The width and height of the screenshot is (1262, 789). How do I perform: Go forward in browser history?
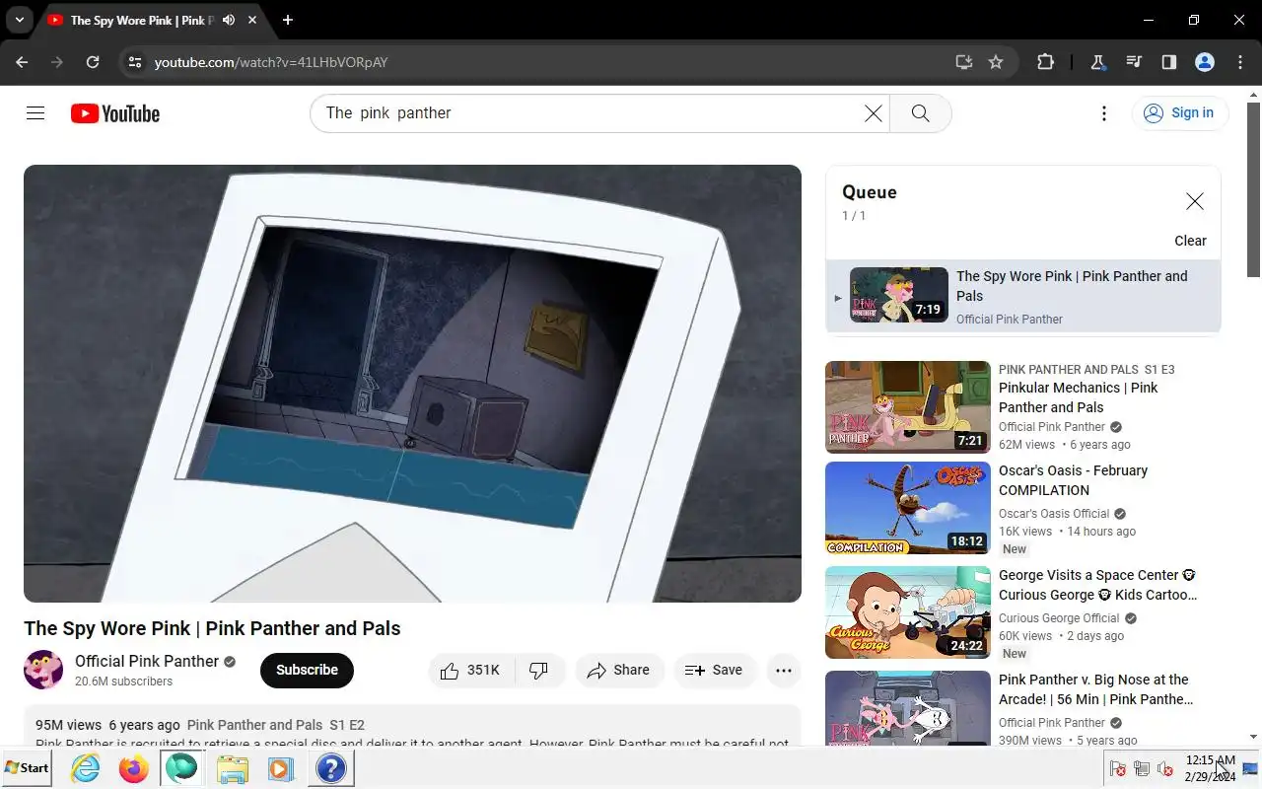pos(57,62)
